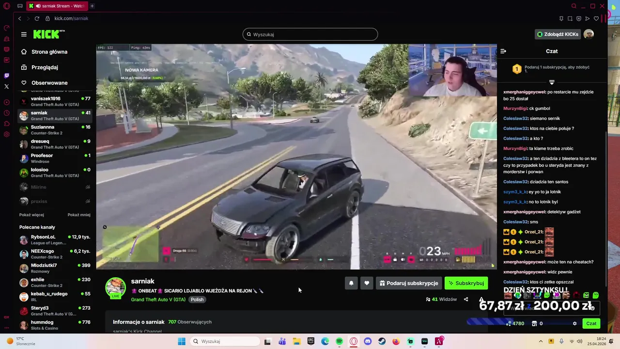
Task: Open lolosioo channel in sidebar
Action: (55, 173)
